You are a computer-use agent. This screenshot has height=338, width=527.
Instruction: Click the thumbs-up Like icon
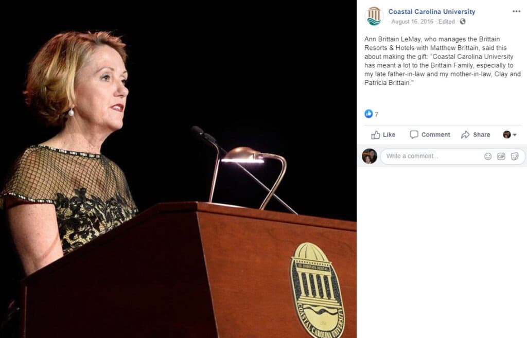tap(375, 135)
